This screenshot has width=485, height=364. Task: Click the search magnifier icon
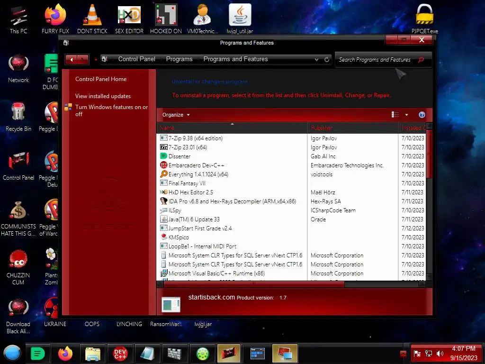click(421, 60)
